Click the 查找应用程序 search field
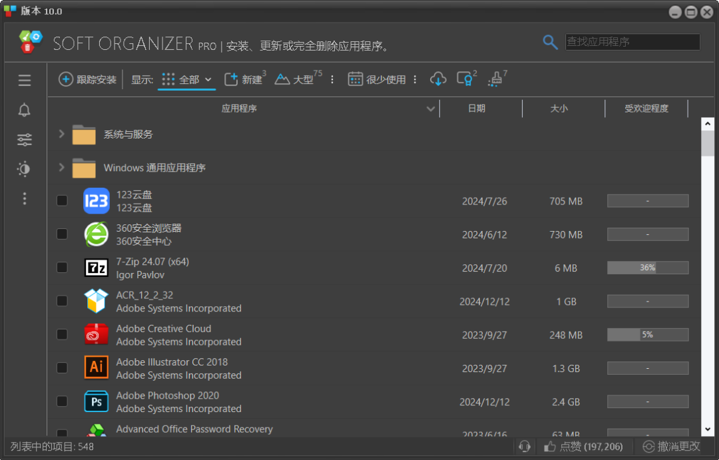Viewport: 719px width, 460px height. tap(632, 42)
